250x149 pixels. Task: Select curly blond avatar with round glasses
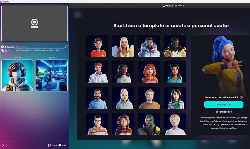click(175, 124)
